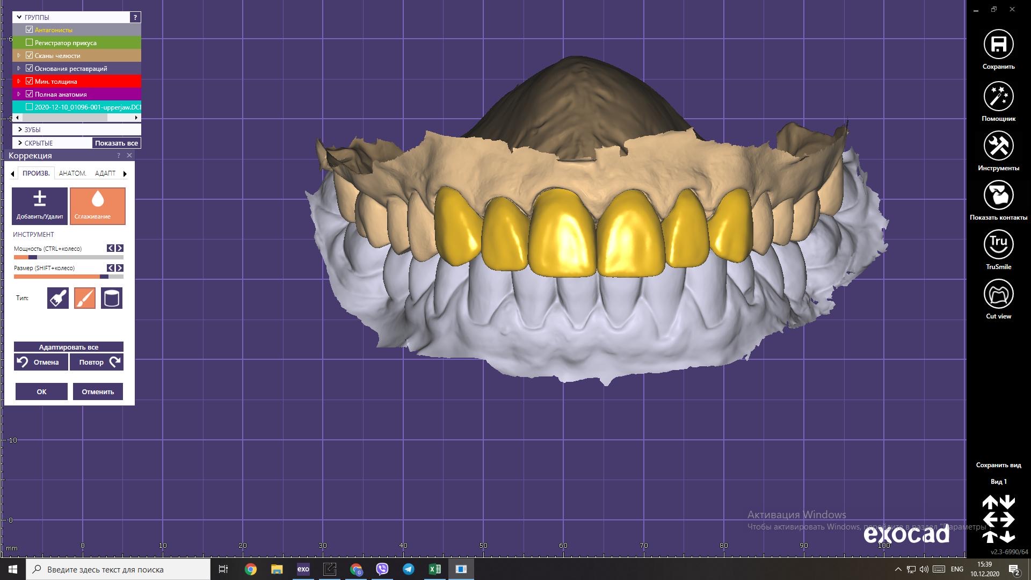The height and width of the screenshot is (580, 1031).
Task: Click Show contacts (Показать контакты) icon
Action: (x=998, y=195)
